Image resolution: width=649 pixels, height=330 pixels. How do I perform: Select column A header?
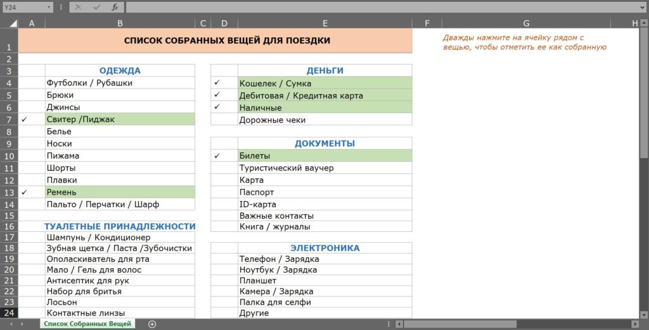coord(32,23)
